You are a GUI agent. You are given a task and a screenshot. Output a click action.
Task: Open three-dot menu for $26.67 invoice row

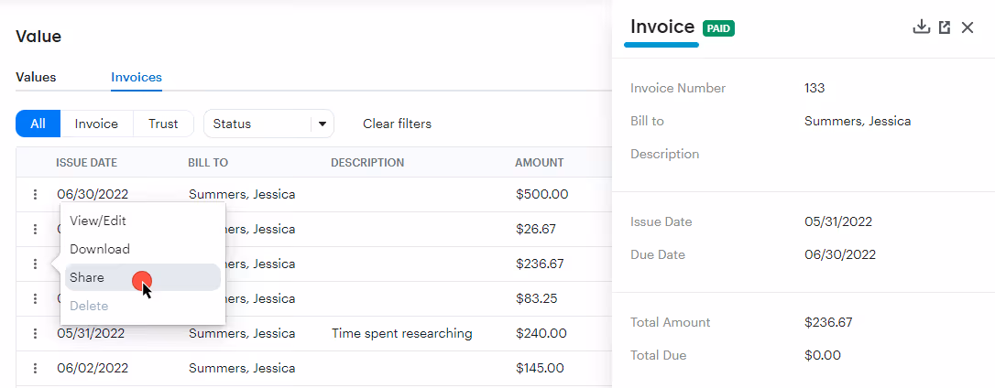[36, 229]
